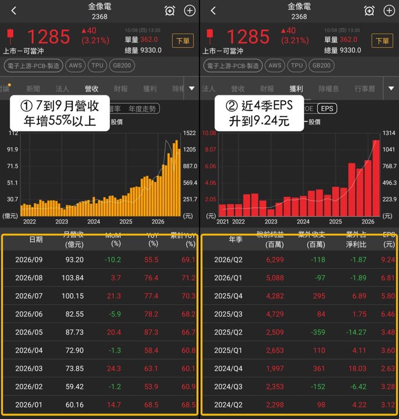Select the 電子上游-PCB-製造 tag on the 營收 screen
The height and width of the screenshot is (419, 399).
tap(33, 65)
